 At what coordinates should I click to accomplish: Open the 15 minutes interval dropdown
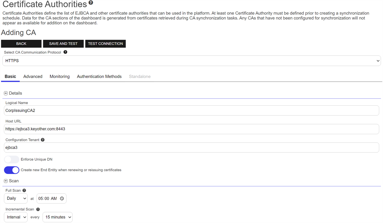[x=58, y=217]
